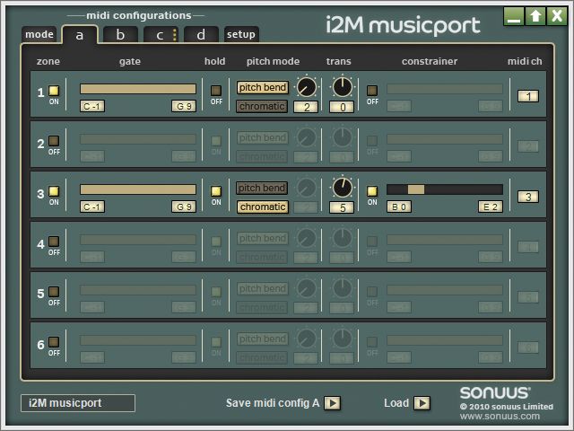Click zone 1 pitch bend range knob
Image resolution: width=574 pixels, height=431 pixels.
[307, 87]
